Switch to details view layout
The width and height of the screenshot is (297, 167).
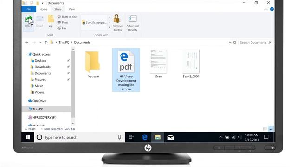click(265, 129)
